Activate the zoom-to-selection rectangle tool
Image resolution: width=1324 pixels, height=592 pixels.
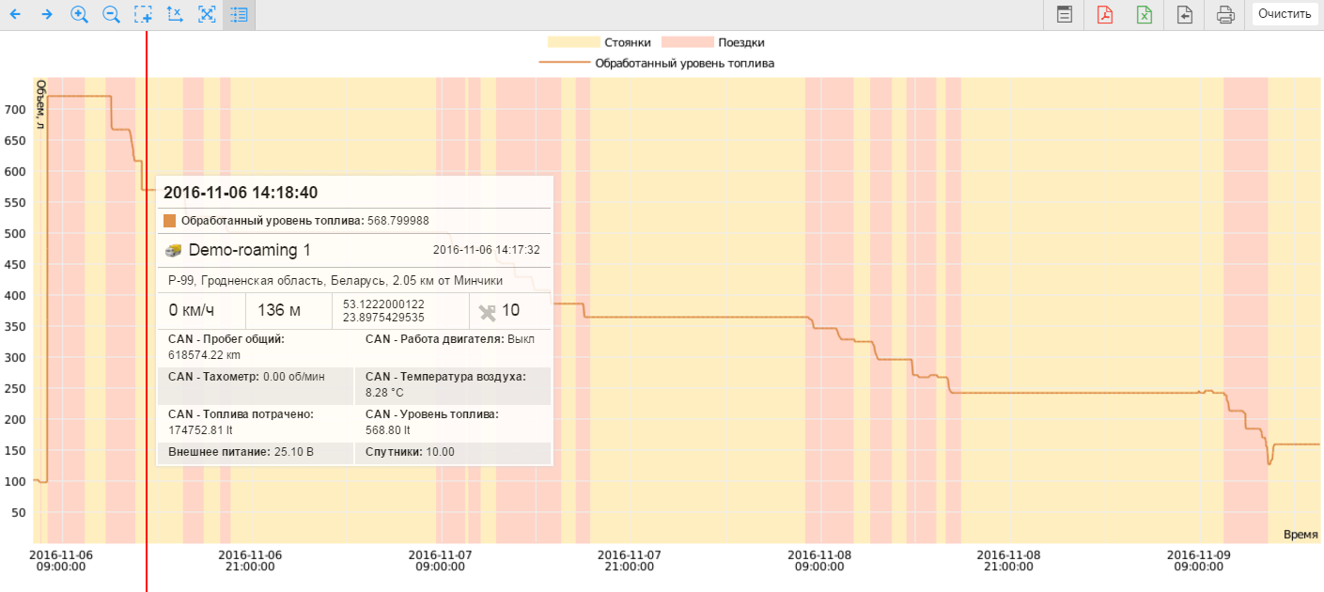click(143, 15)
